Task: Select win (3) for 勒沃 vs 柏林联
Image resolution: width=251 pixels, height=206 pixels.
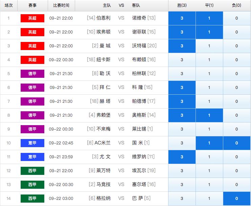Action: click(x=182, y=74)
